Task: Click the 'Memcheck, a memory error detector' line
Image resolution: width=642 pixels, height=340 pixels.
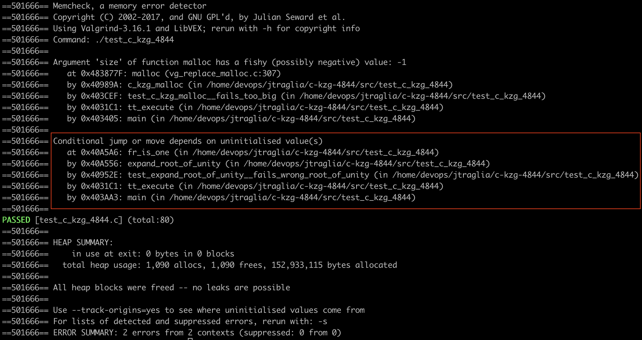Action: (x=129, y=6)
